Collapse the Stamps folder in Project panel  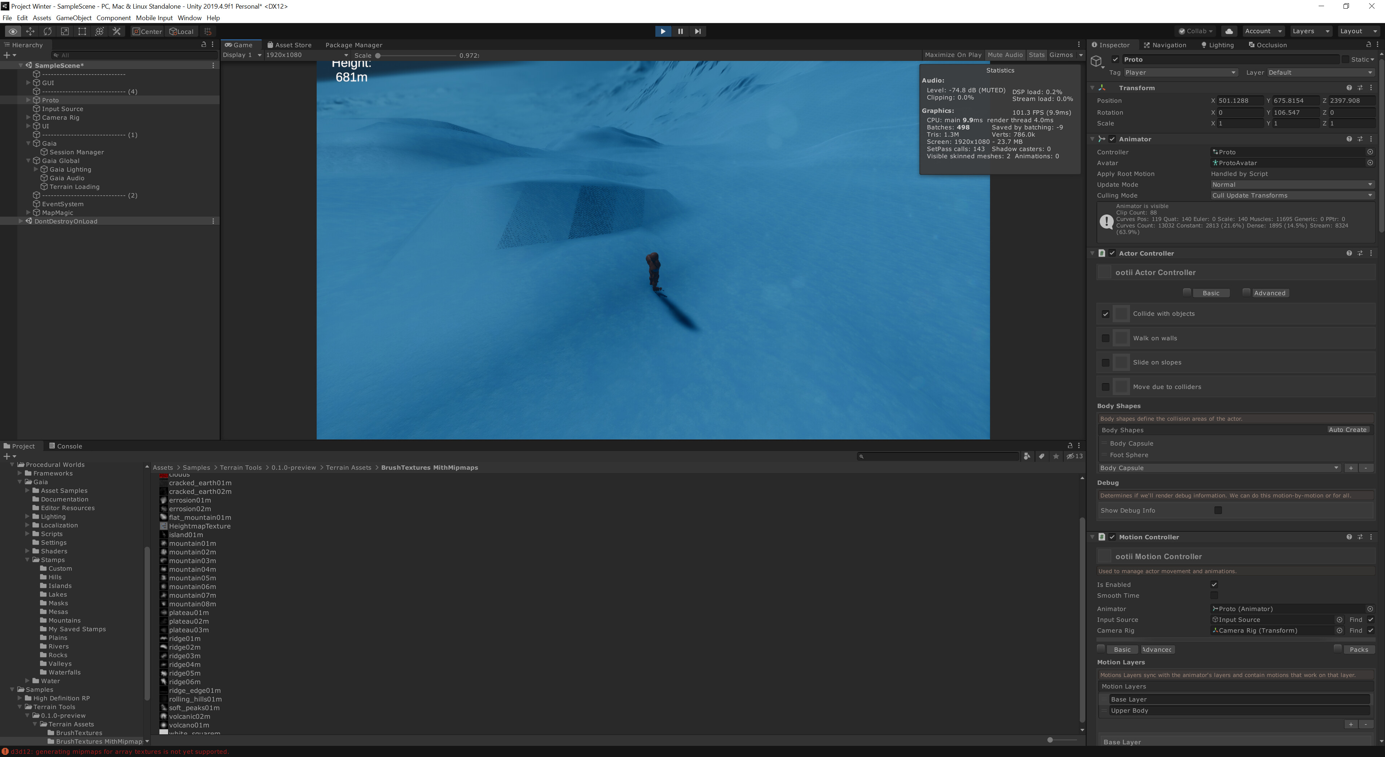coord(27,559)
